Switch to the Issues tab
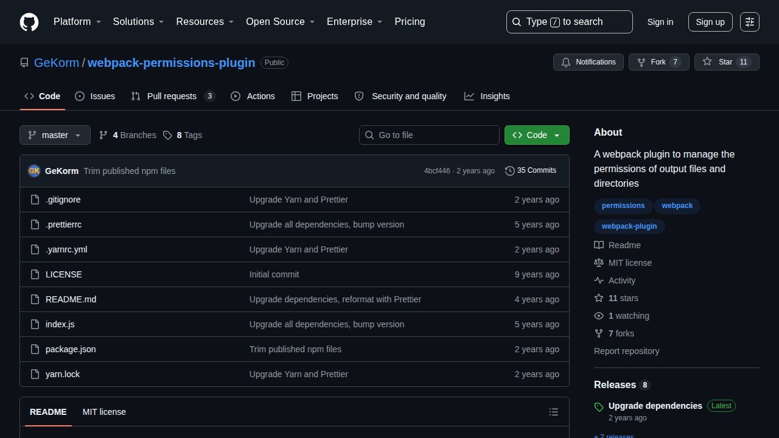779x438 pixels. point(95,96)
